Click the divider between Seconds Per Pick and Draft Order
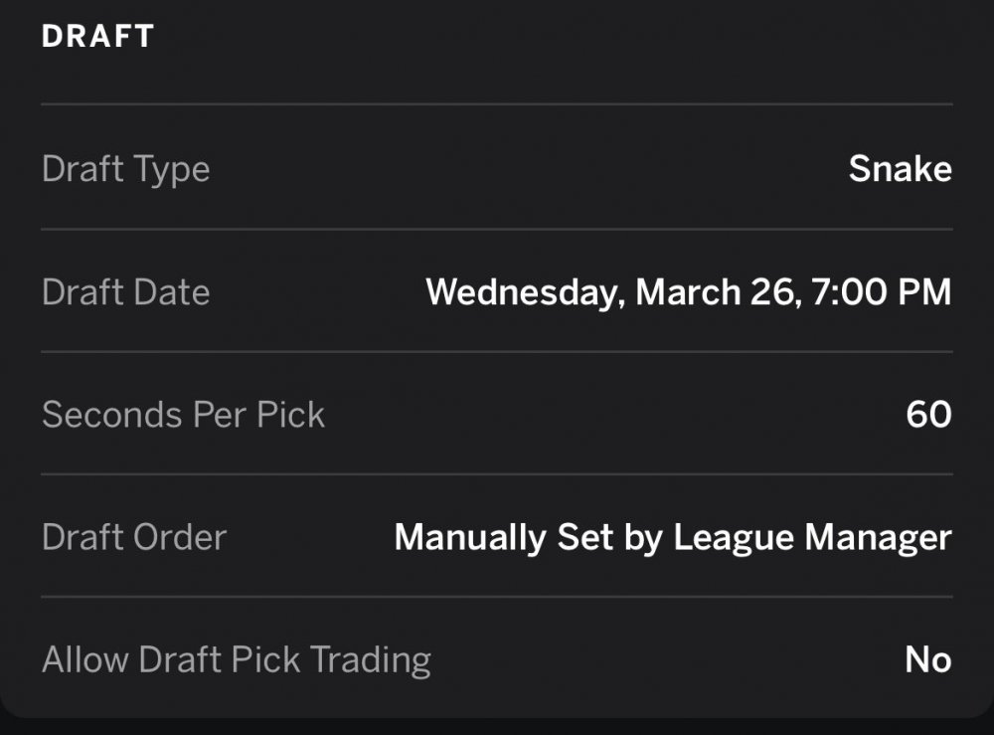 click(x=497, y=474)
